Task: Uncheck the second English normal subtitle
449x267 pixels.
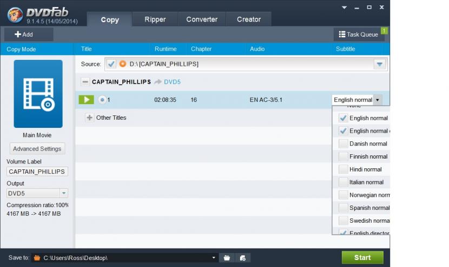Action: [343, 131]
